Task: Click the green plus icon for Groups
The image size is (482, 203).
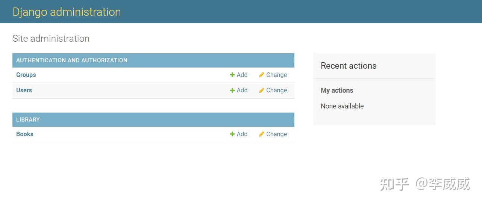Action: point(232,75)
